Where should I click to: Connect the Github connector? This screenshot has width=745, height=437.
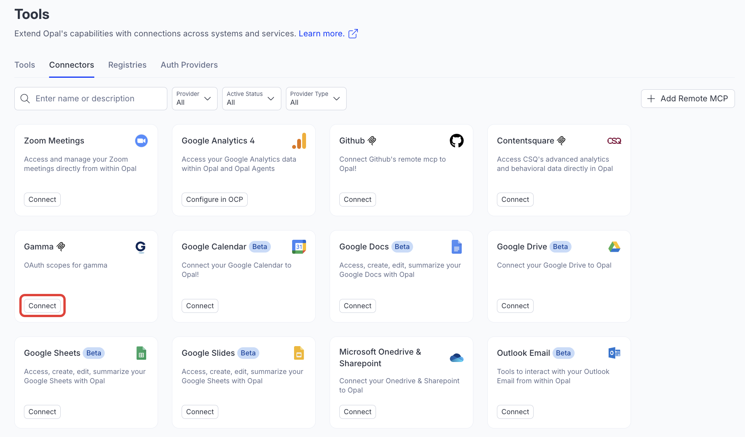357,200
